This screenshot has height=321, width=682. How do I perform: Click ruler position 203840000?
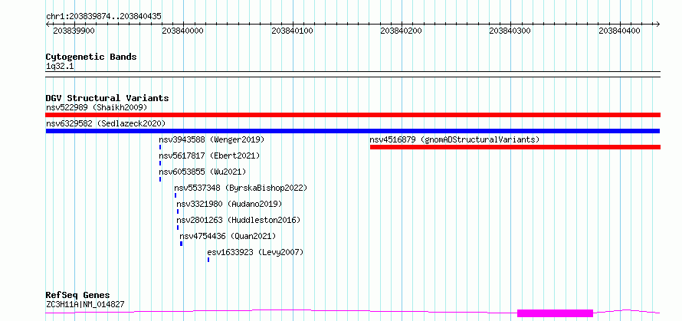183,31
